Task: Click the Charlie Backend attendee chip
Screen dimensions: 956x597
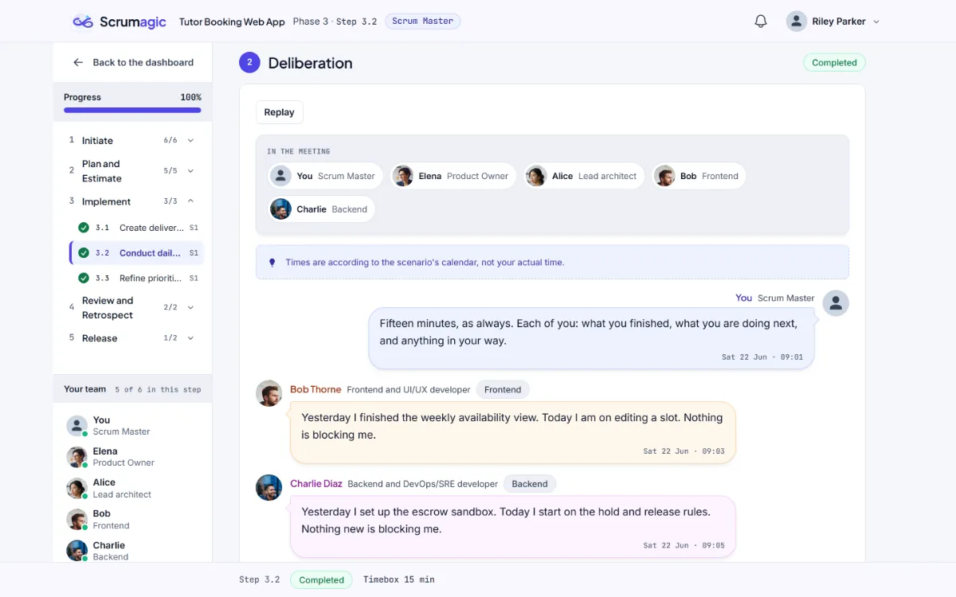Action: (321, 209)
